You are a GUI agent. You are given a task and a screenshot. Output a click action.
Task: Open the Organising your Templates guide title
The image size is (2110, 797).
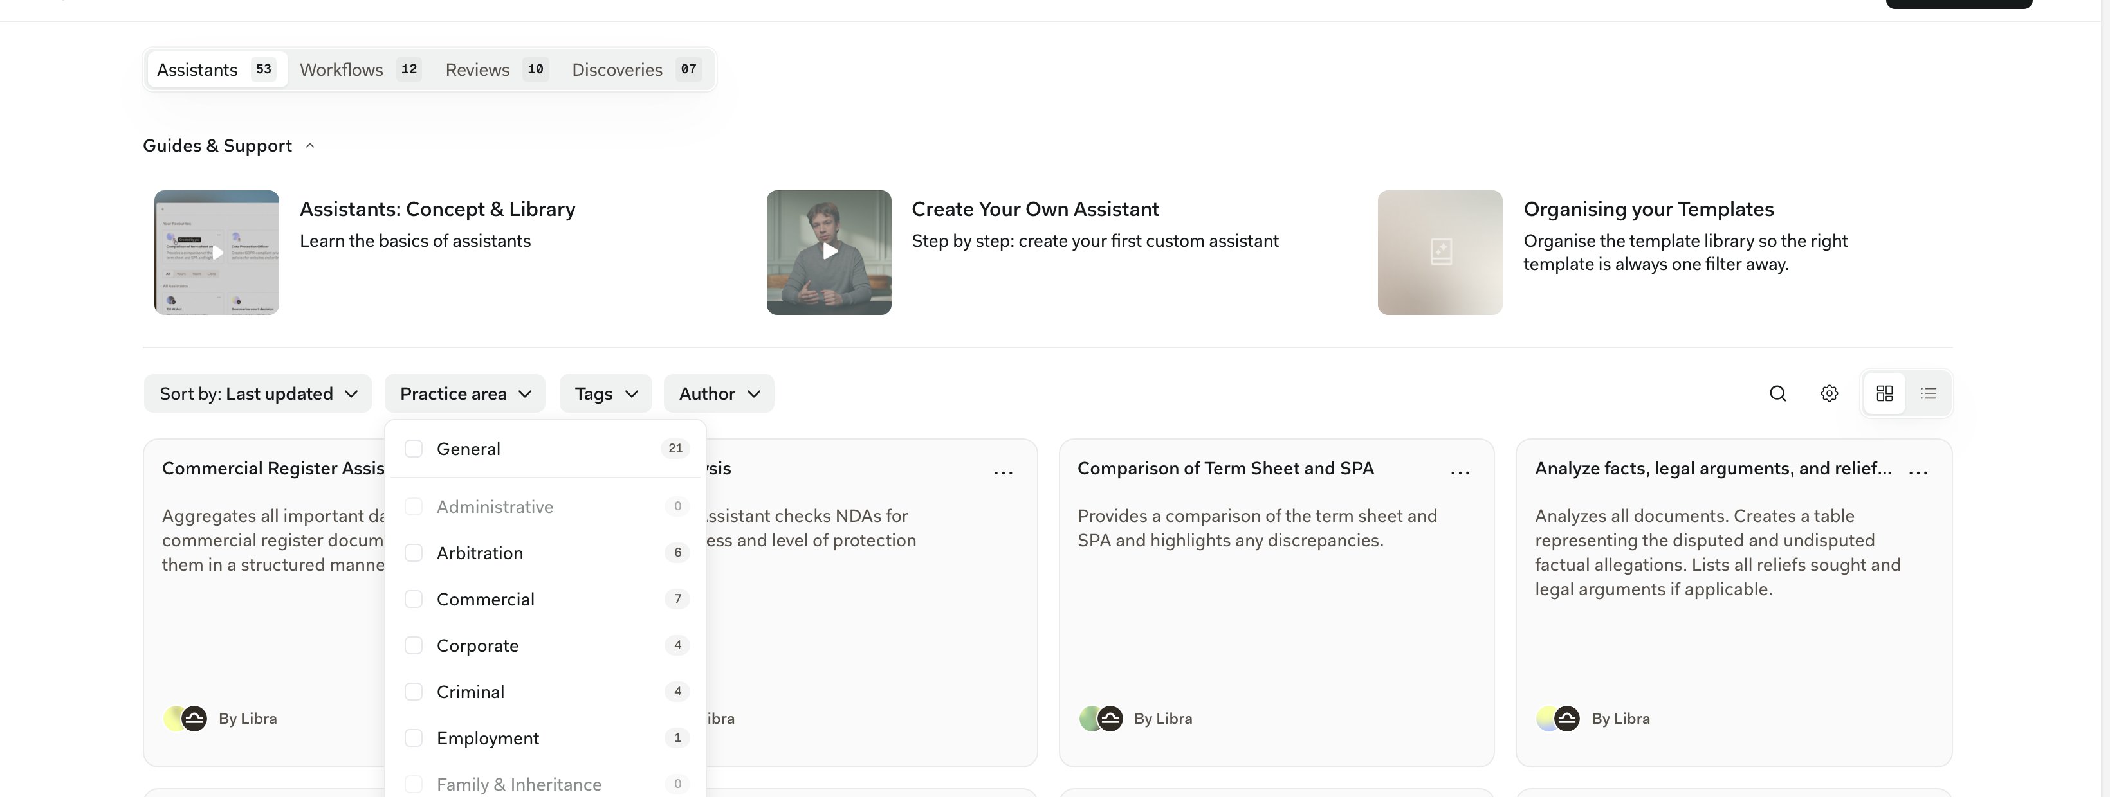coord(1648,209)
